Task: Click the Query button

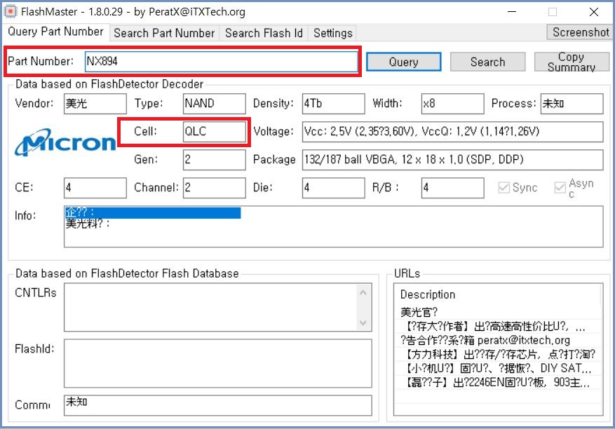Action: tap(404, 62)
